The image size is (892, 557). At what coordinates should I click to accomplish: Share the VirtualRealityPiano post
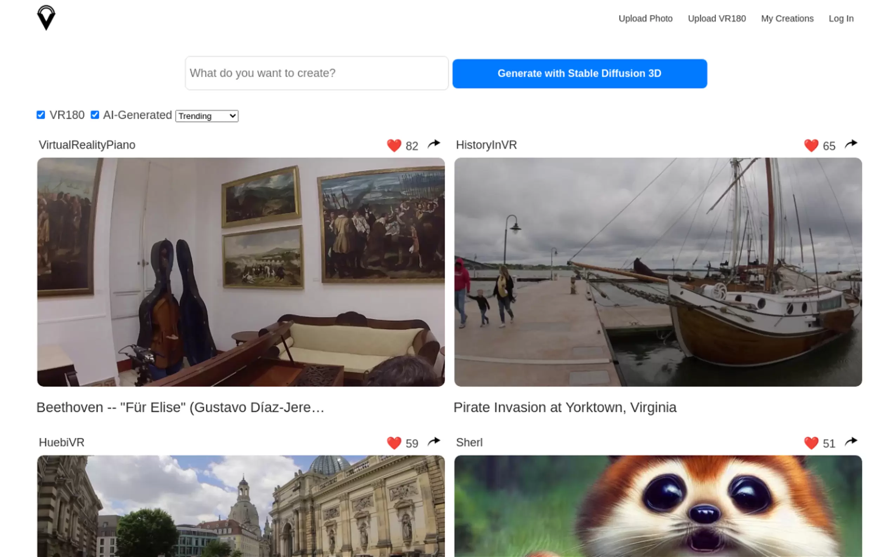tap(434, 144)
